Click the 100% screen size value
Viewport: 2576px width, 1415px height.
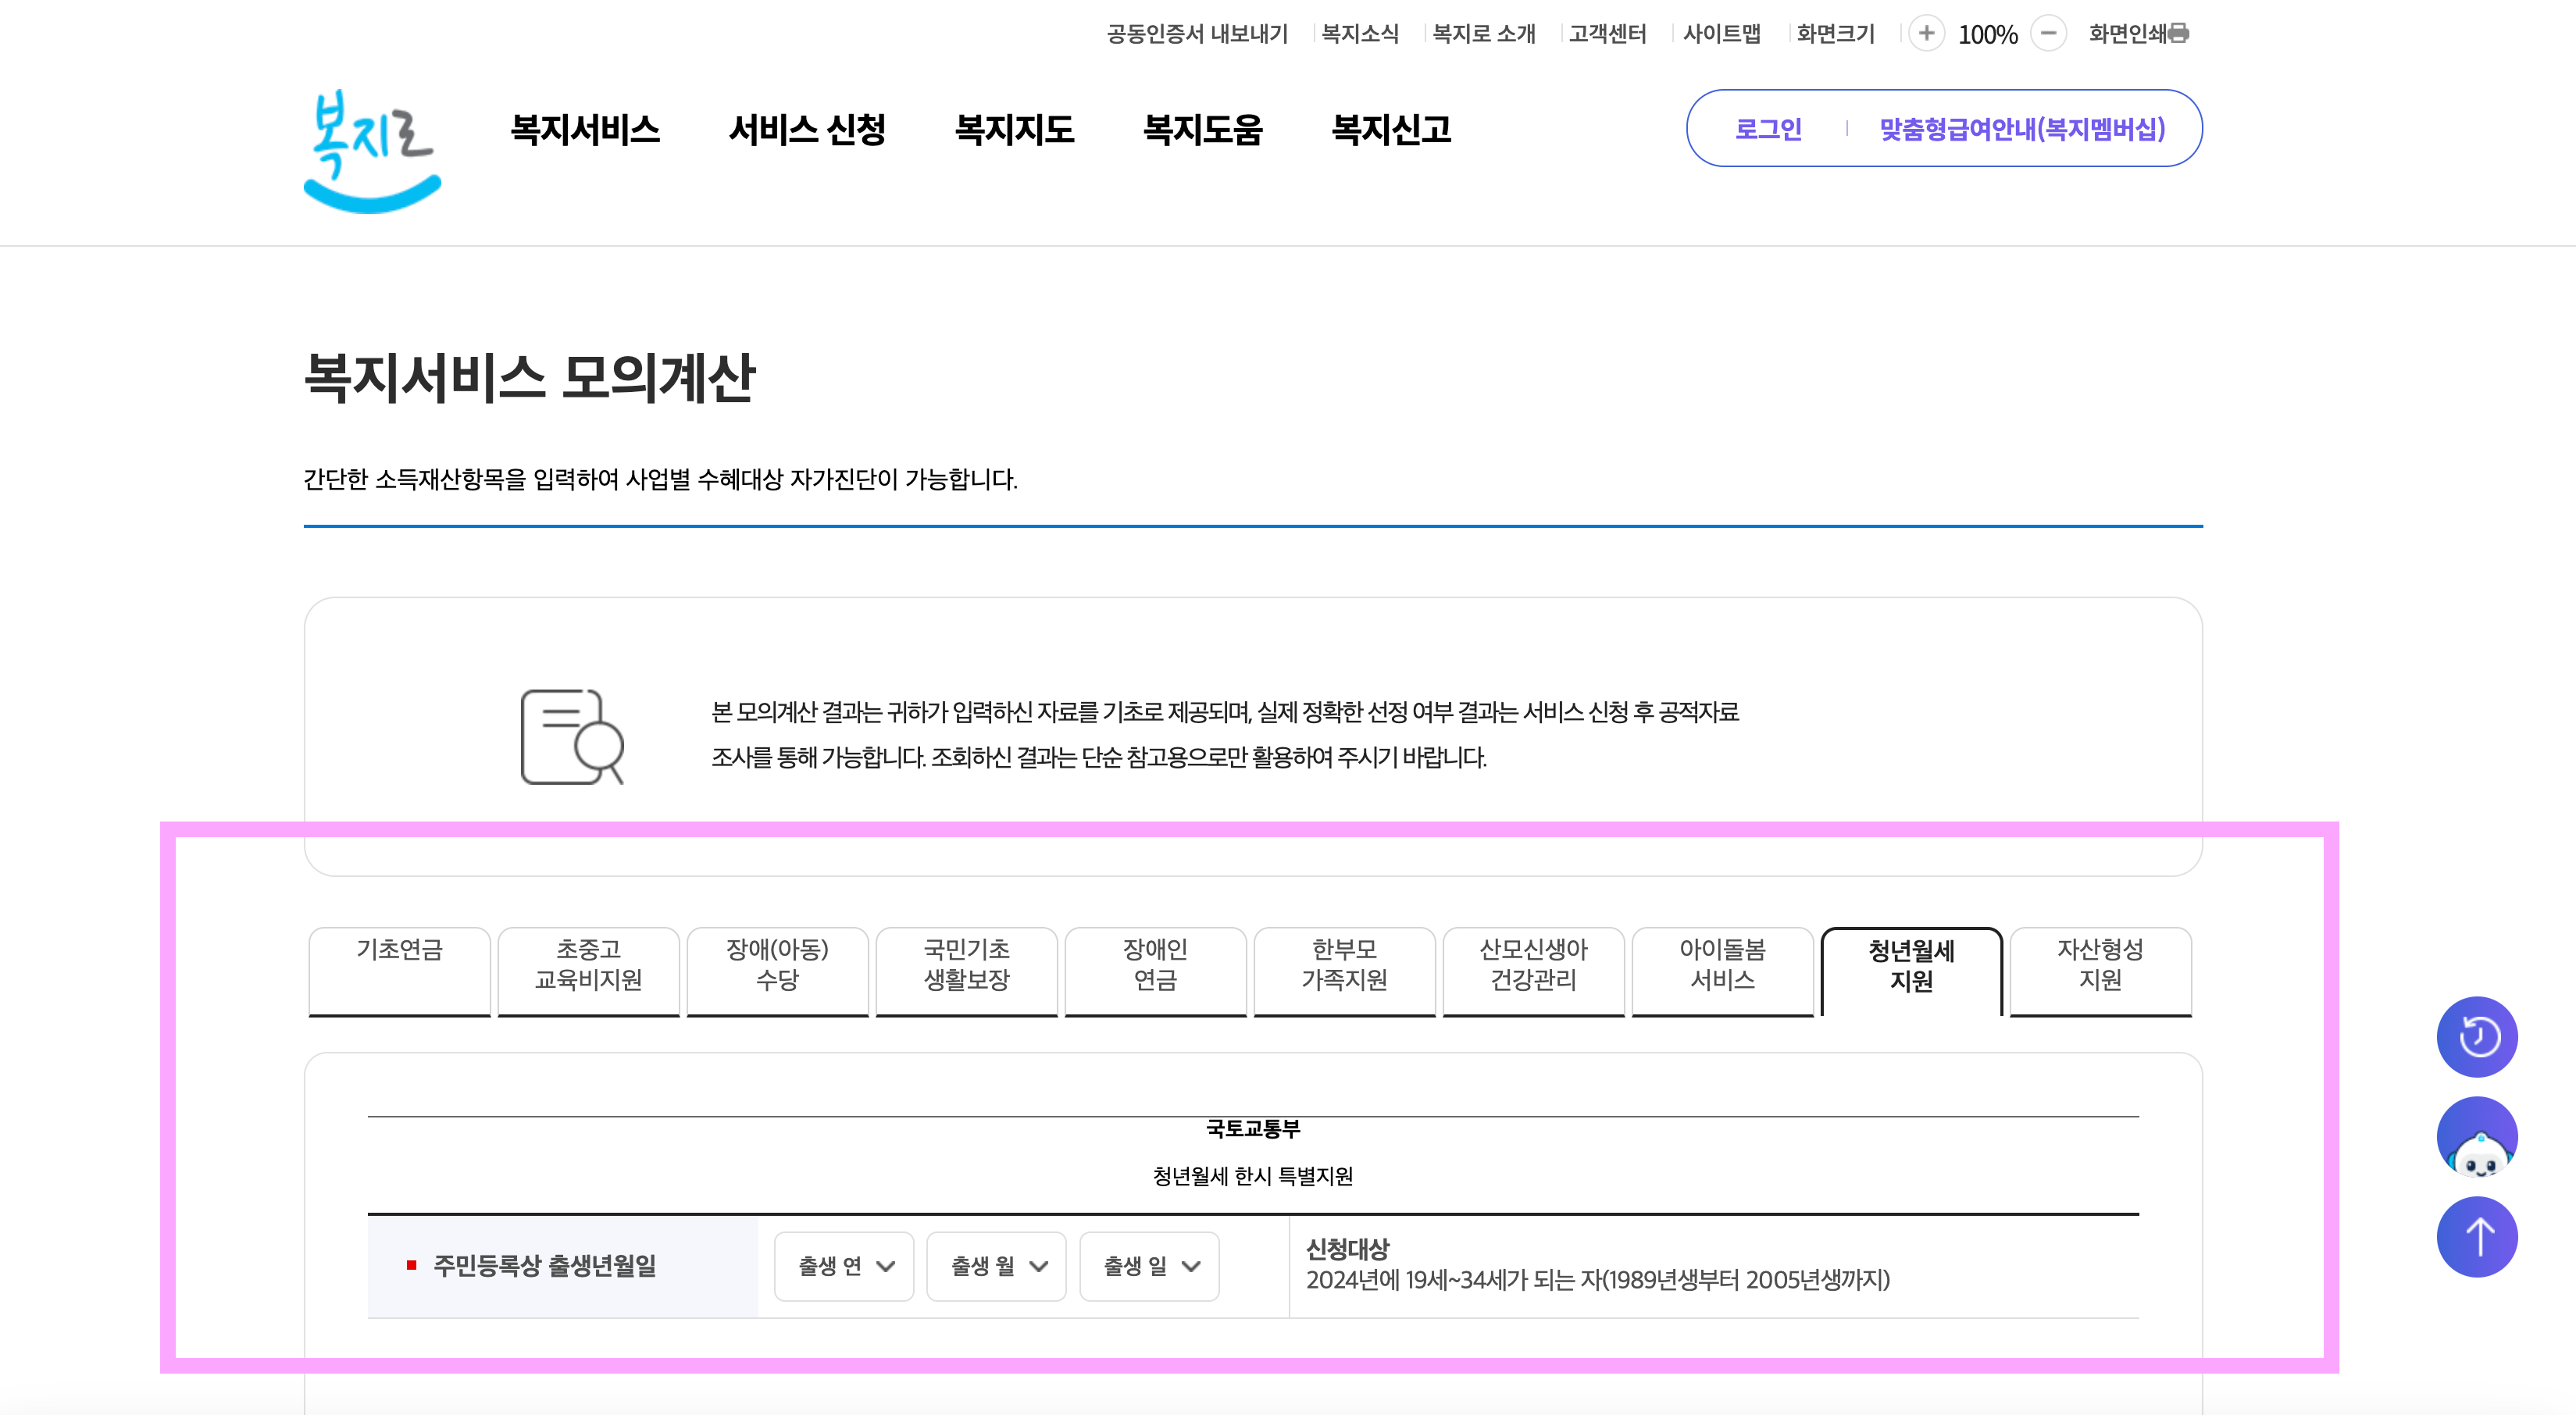[x=1987, y=35]
